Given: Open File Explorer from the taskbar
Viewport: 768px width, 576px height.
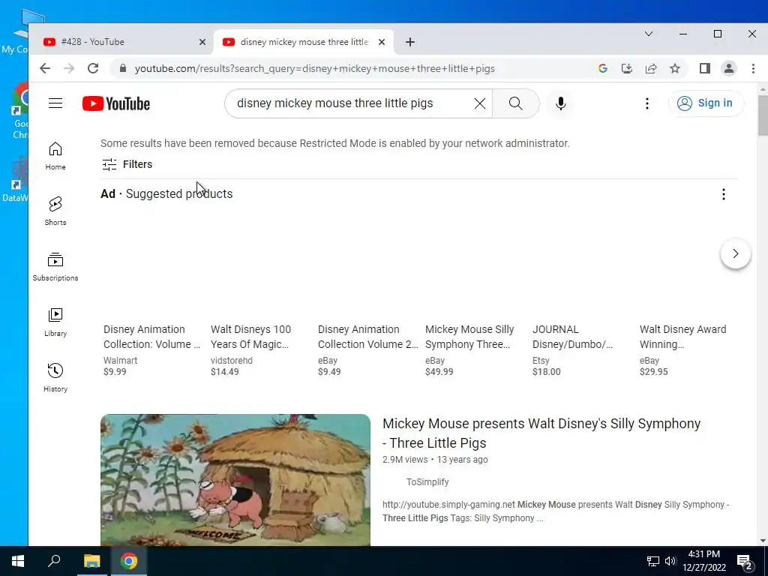Looking at the screenshot, I should 91,561.
